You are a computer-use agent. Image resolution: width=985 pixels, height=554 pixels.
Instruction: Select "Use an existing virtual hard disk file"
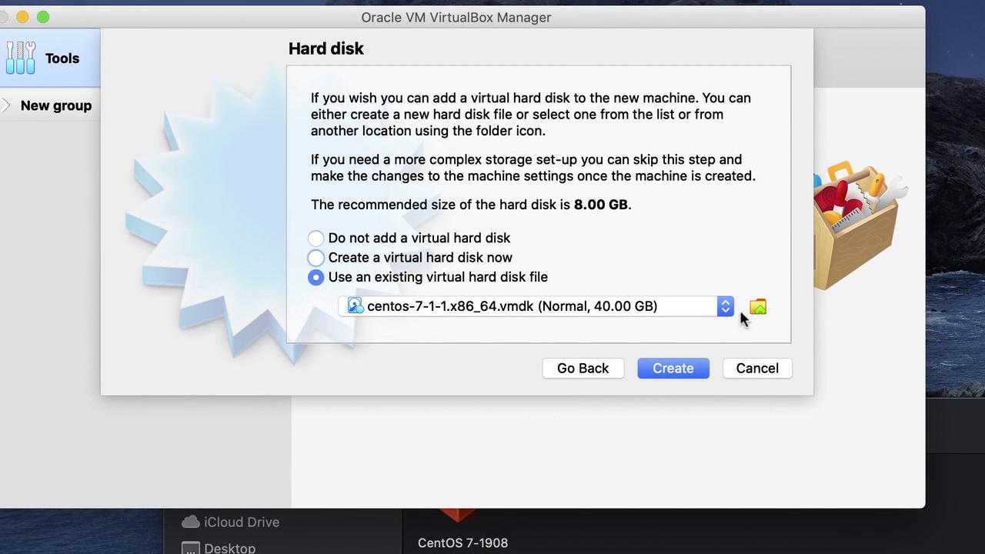(316, 277)
